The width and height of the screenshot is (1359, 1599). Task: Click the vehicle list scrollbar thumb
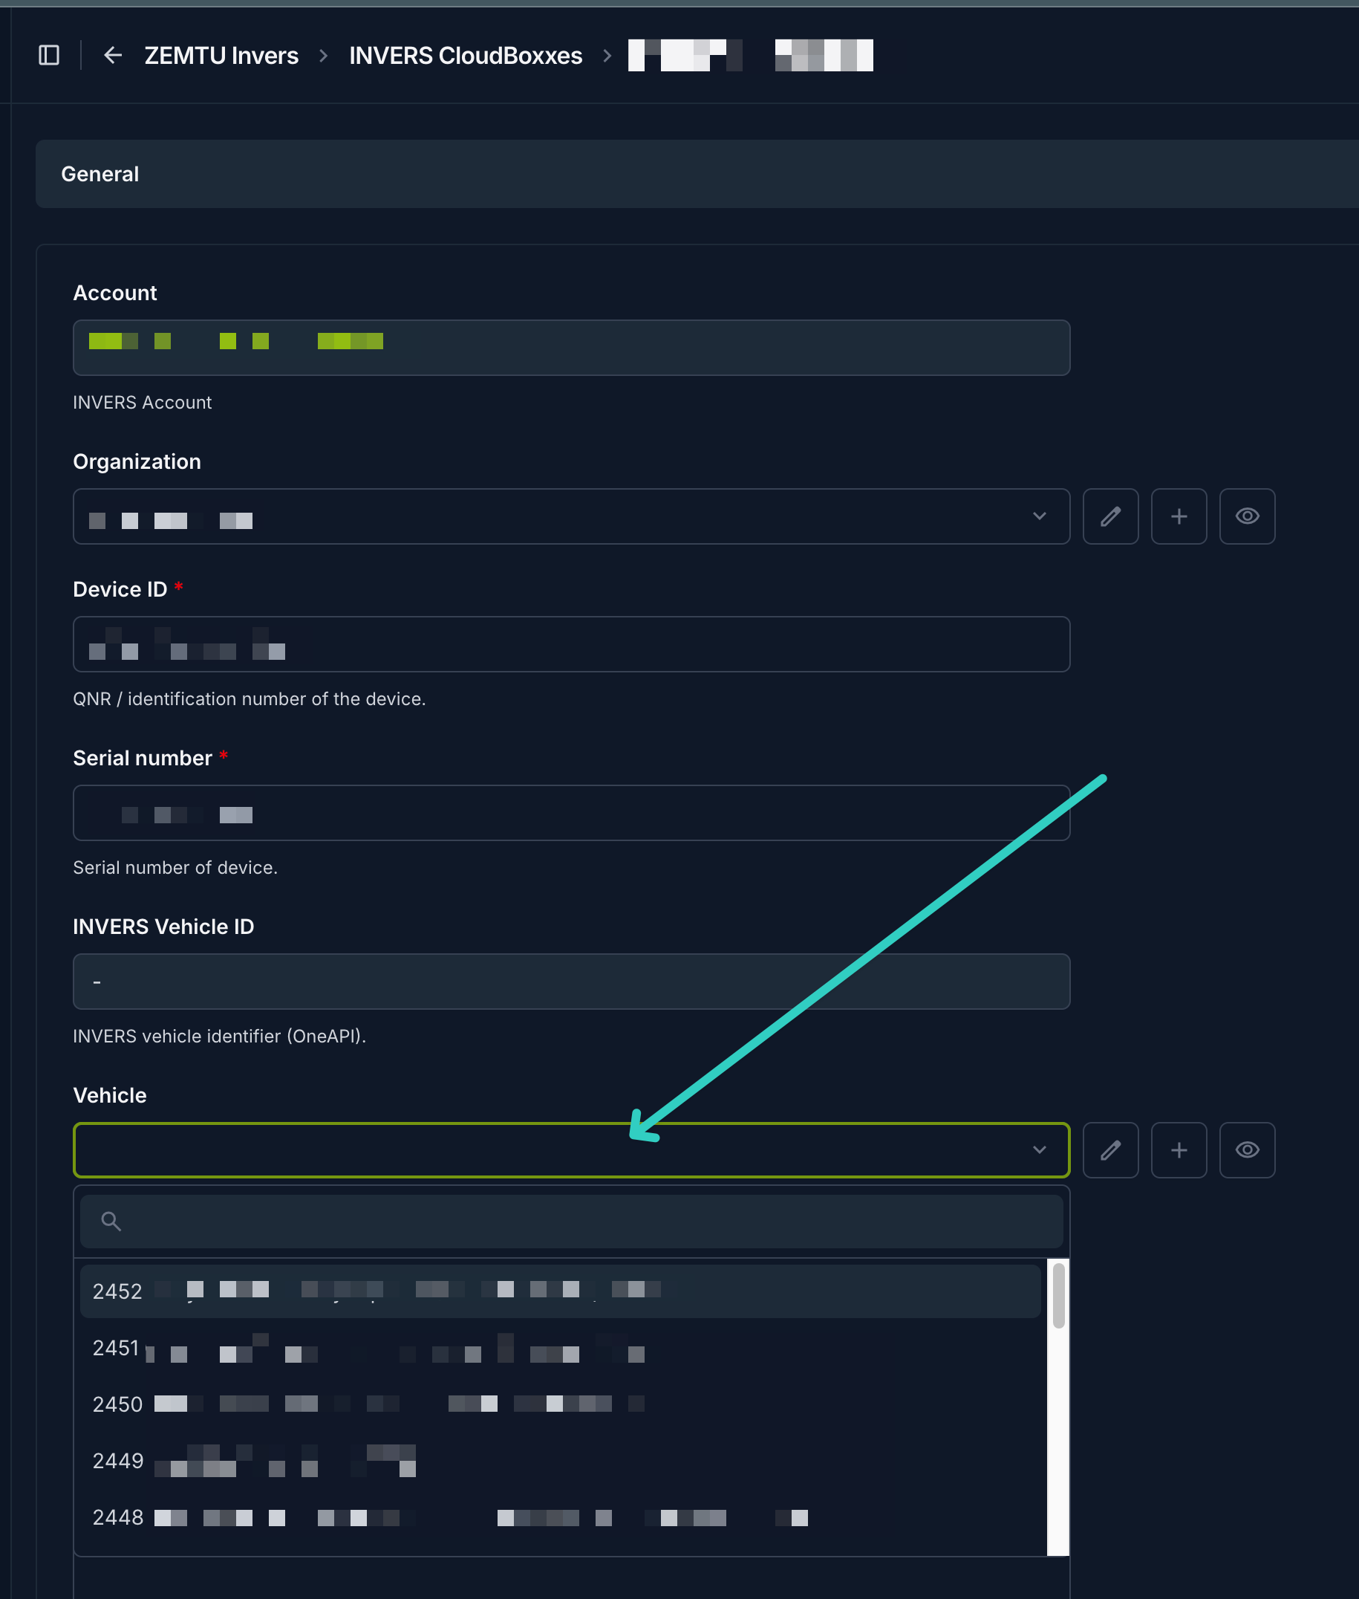1058,1295
